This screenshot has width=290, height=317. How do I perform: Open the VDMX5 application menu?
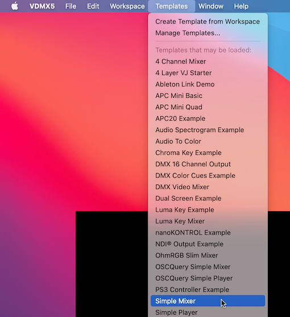pos(42,6)
